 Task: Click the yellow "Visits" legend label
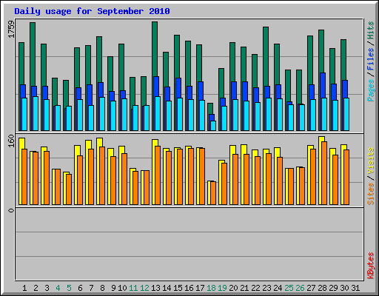click(371, 161)
